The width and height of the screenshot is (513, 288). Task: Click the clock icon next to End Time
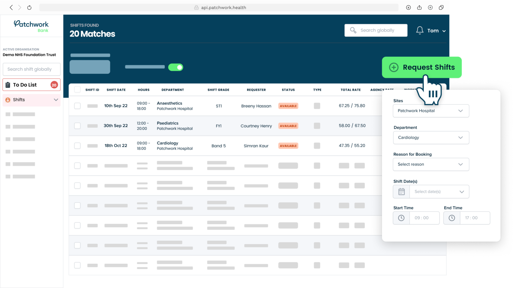pos(451,218)
